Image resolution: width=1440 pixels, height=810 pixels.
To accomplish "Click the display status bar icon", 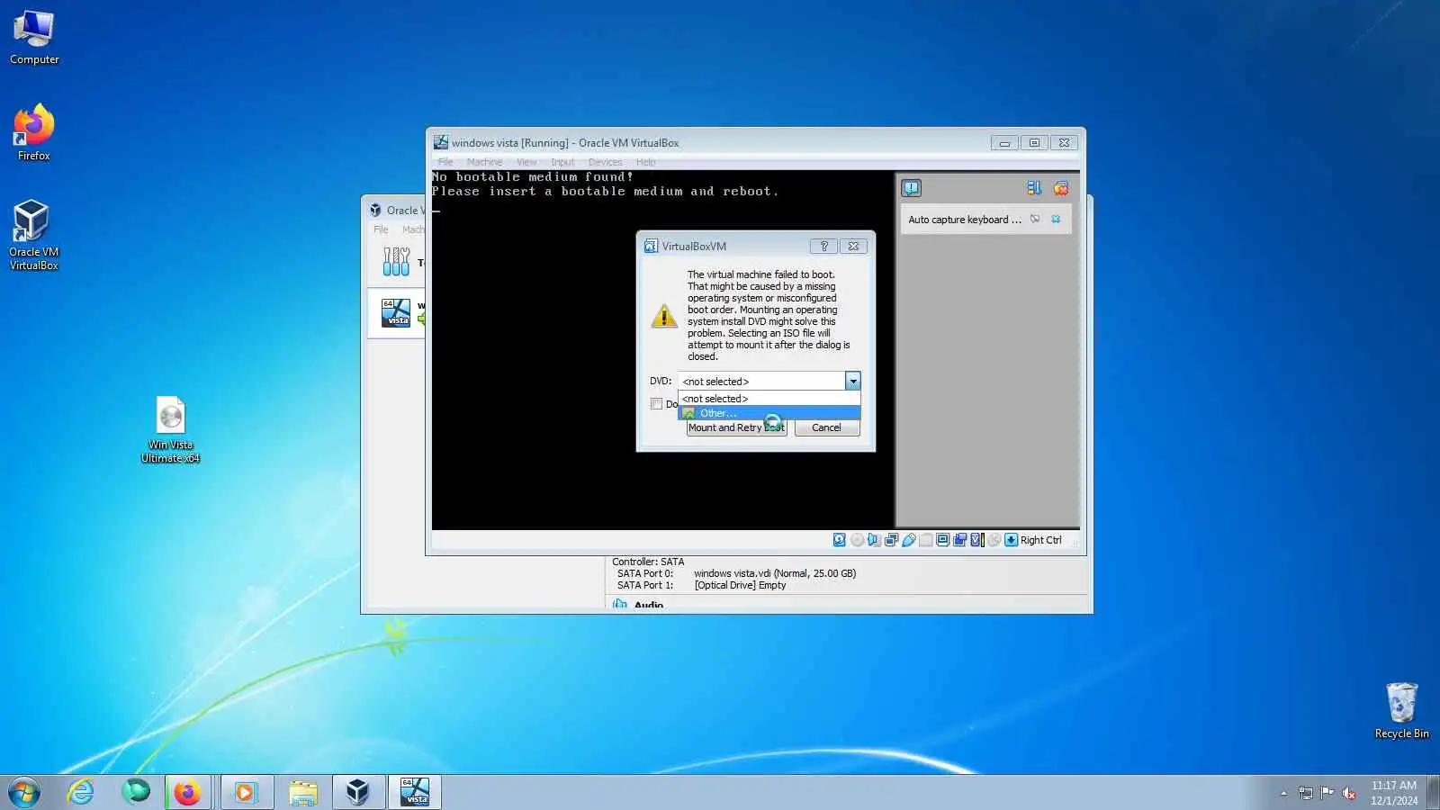I will click(x=942, y=540).
